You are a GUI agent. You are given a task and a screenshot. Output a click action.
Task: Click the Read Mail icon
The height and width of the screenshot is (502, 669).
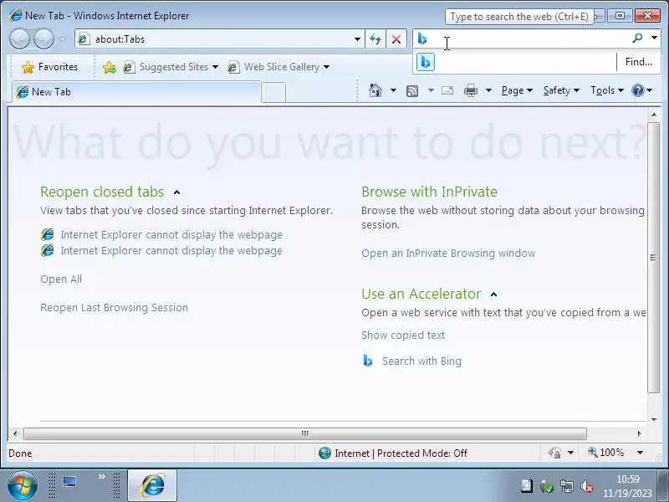coord(447,90)
